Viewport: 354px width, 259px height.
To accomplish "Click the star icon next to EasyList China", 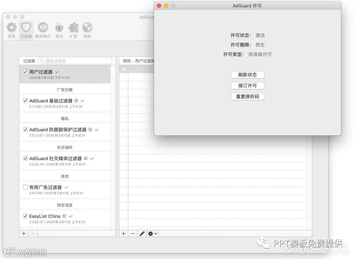I will pyautogui.click(x=64, y=216).
